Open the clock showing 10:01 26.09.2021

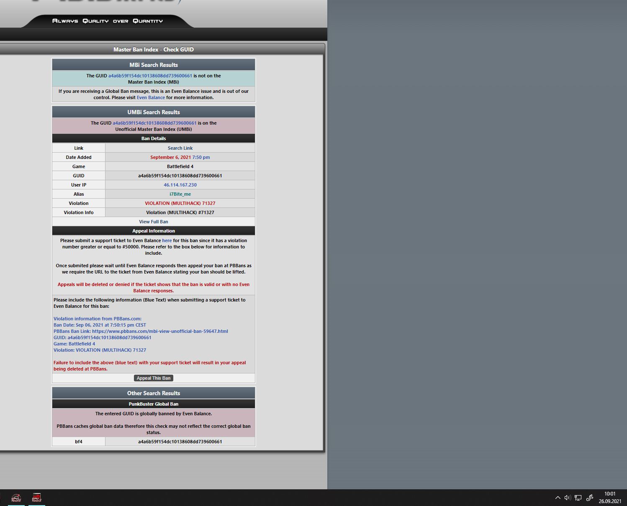point(610,498)
